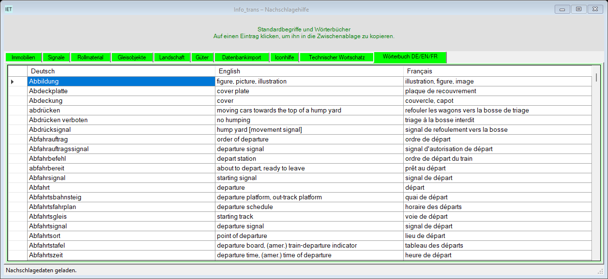The height and width of the screenshot is (279, 608).
Task: Click the German entry 'Abdrücksignal'
Action: pos(121,130)
